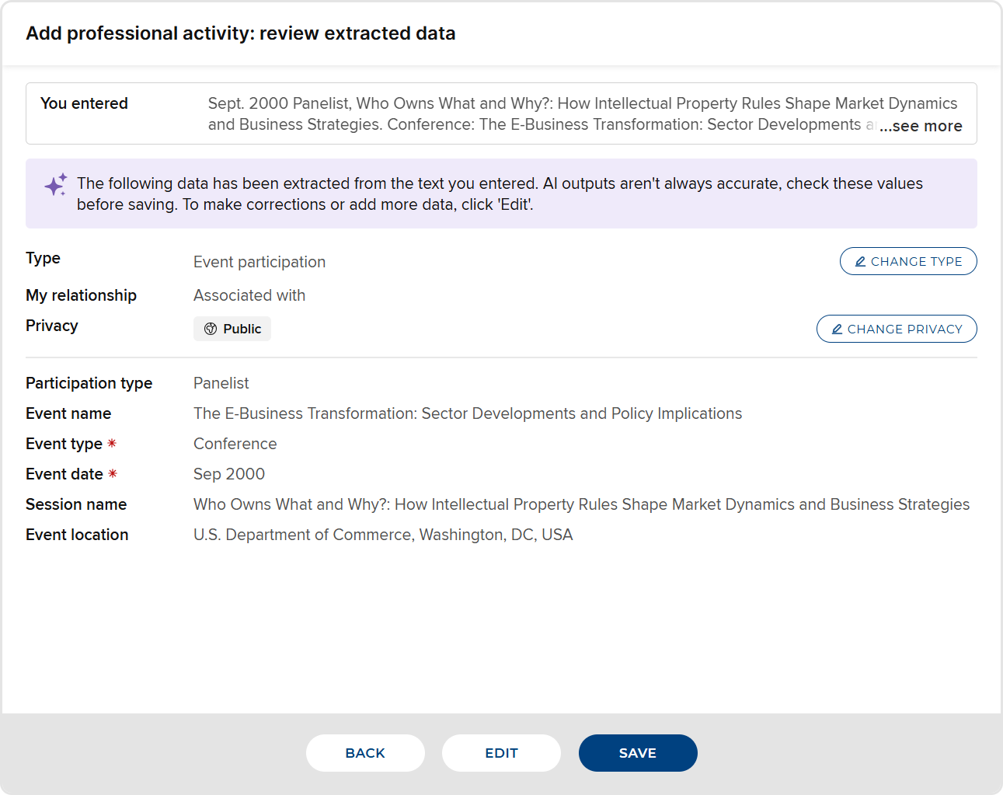Viewport: 1003px width, 795px height.
Task: Click the AI sparkle icon in the notice
Action: pyautogui.click(x=55, y=185)
